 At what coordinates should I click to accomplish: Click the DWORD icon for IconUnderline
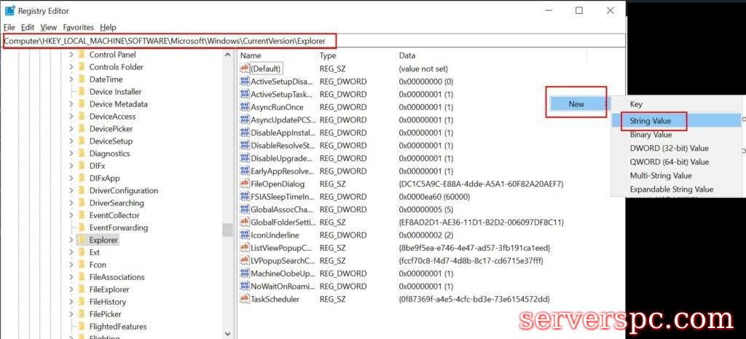[x=245, y=235]
